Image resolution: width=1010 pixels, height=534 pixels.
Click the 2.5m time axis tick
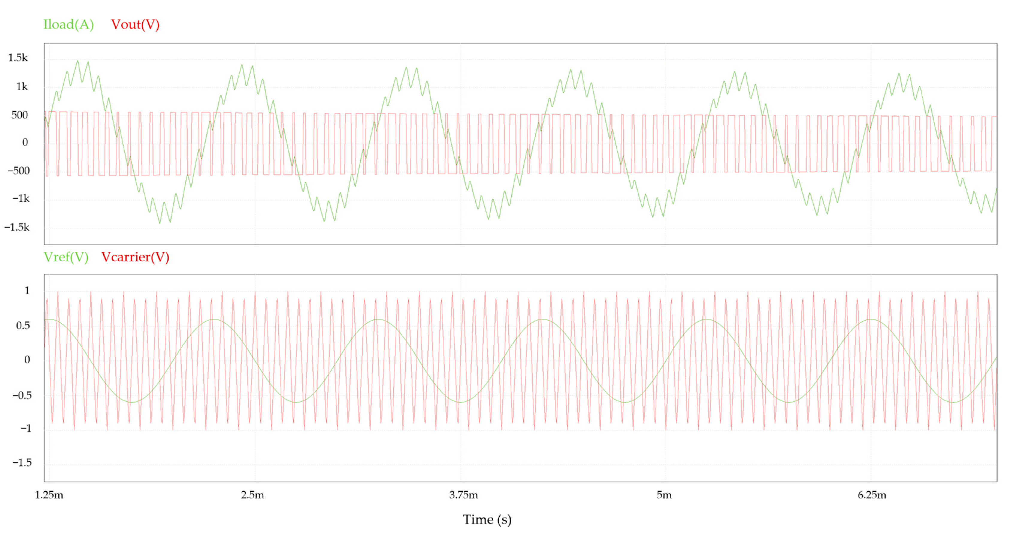(x=252, y=495)
